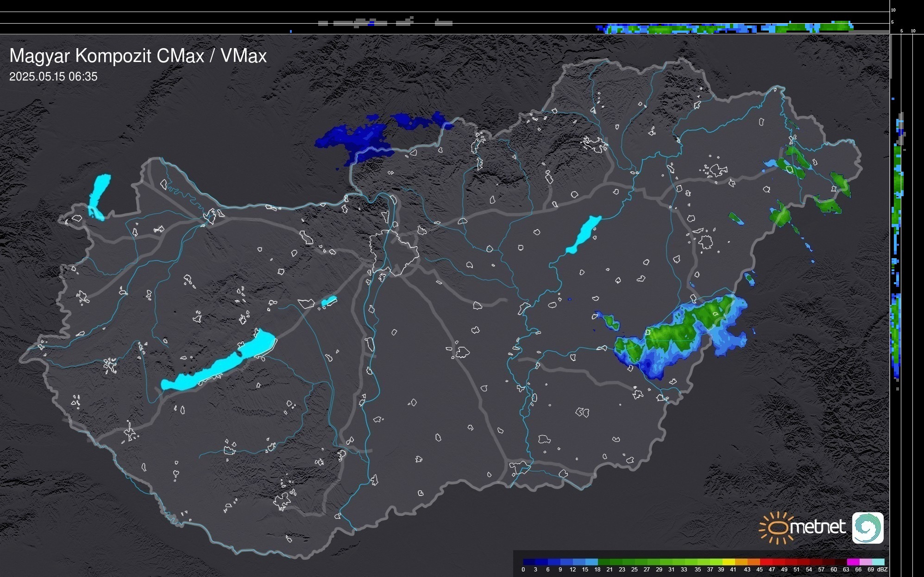Click the darkest blue 0 dBZ swatch
The height and width of the screenshot is (577, 924).
[x=529, y=562]
